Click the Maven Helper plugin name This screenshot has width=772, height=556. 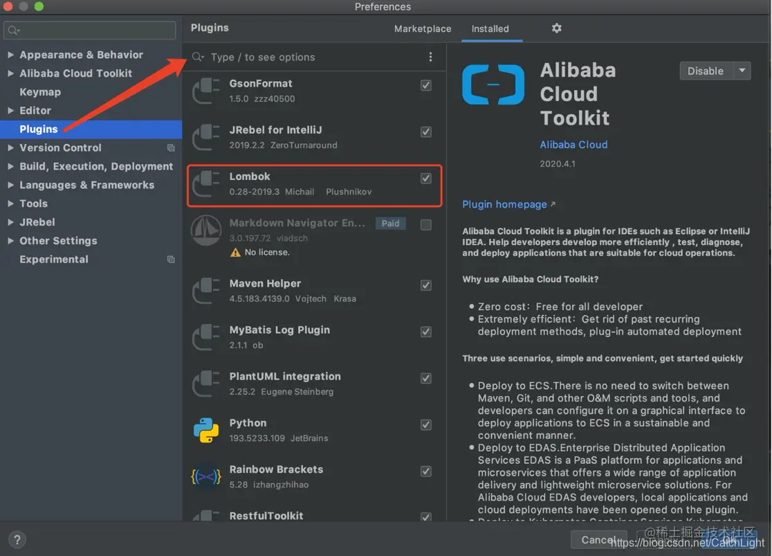(265, 283)
